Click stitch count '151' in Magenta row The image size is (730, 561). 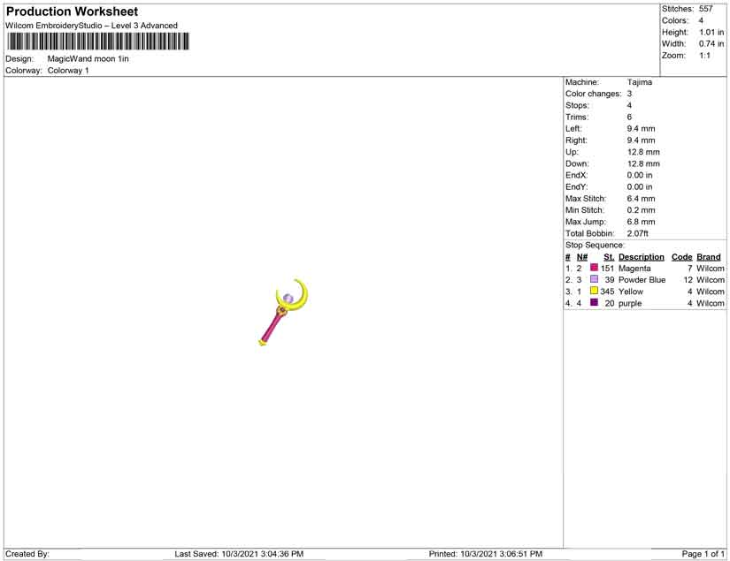tap(607, 269)
